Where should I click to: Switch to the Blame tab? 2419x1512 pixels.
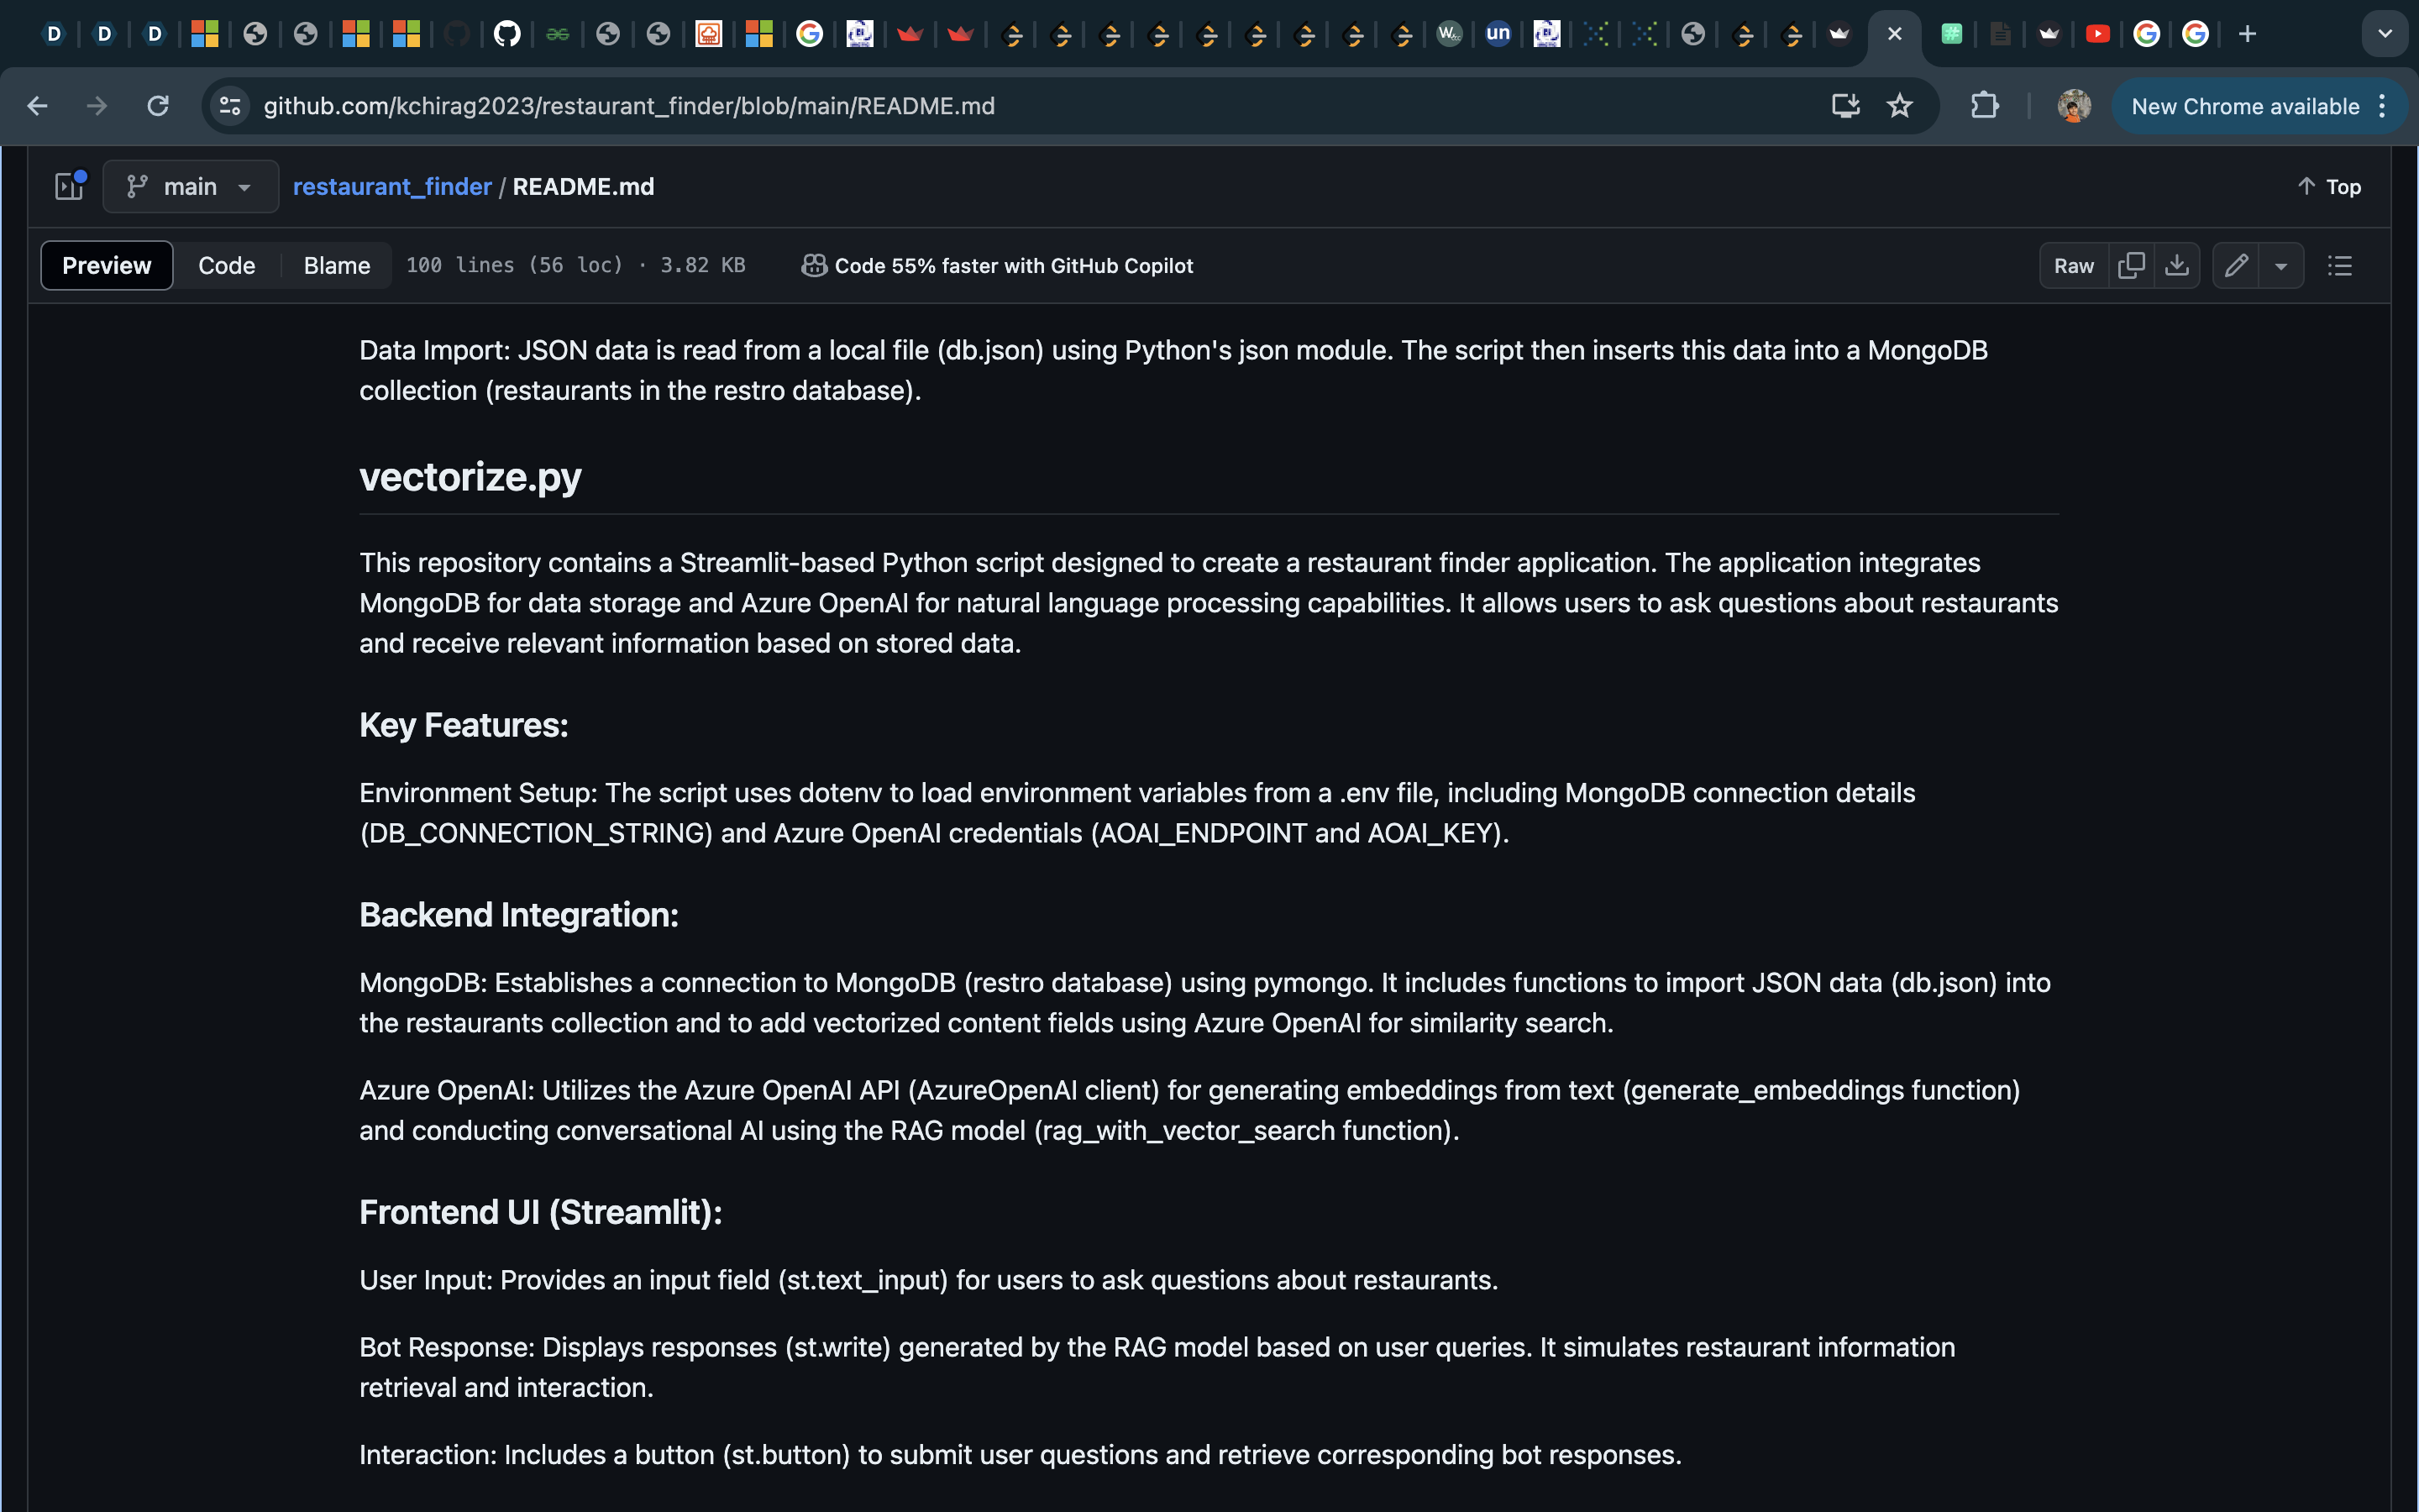click(x=337, y=265)
